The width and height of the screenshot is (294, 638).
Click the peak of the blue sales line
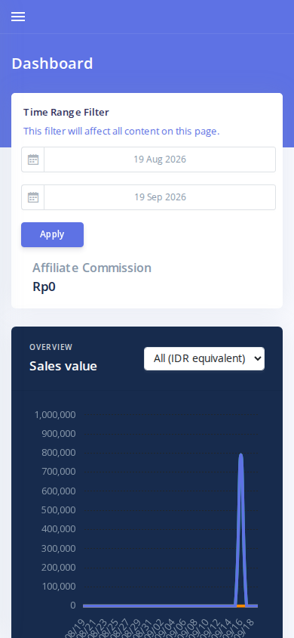(x=241, y=454)
